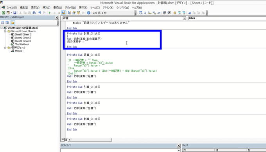Save the project with the floppy icon
This screenshot has height=152, width=266.
15,13
